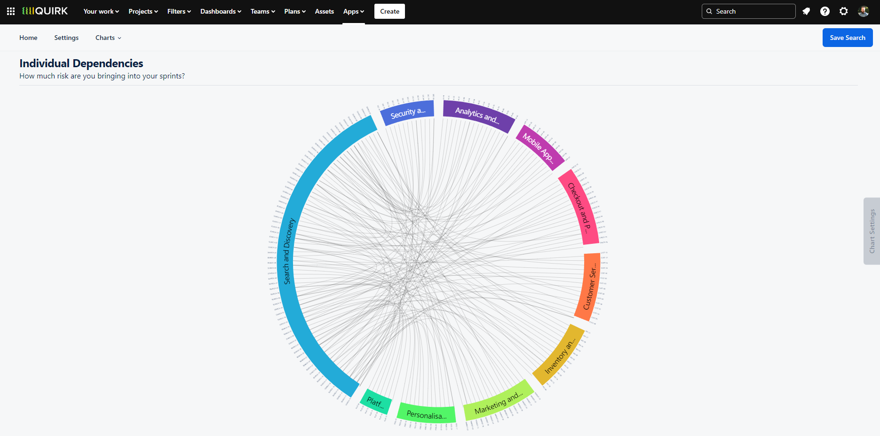Go to the Home tab

coord(28,38)
